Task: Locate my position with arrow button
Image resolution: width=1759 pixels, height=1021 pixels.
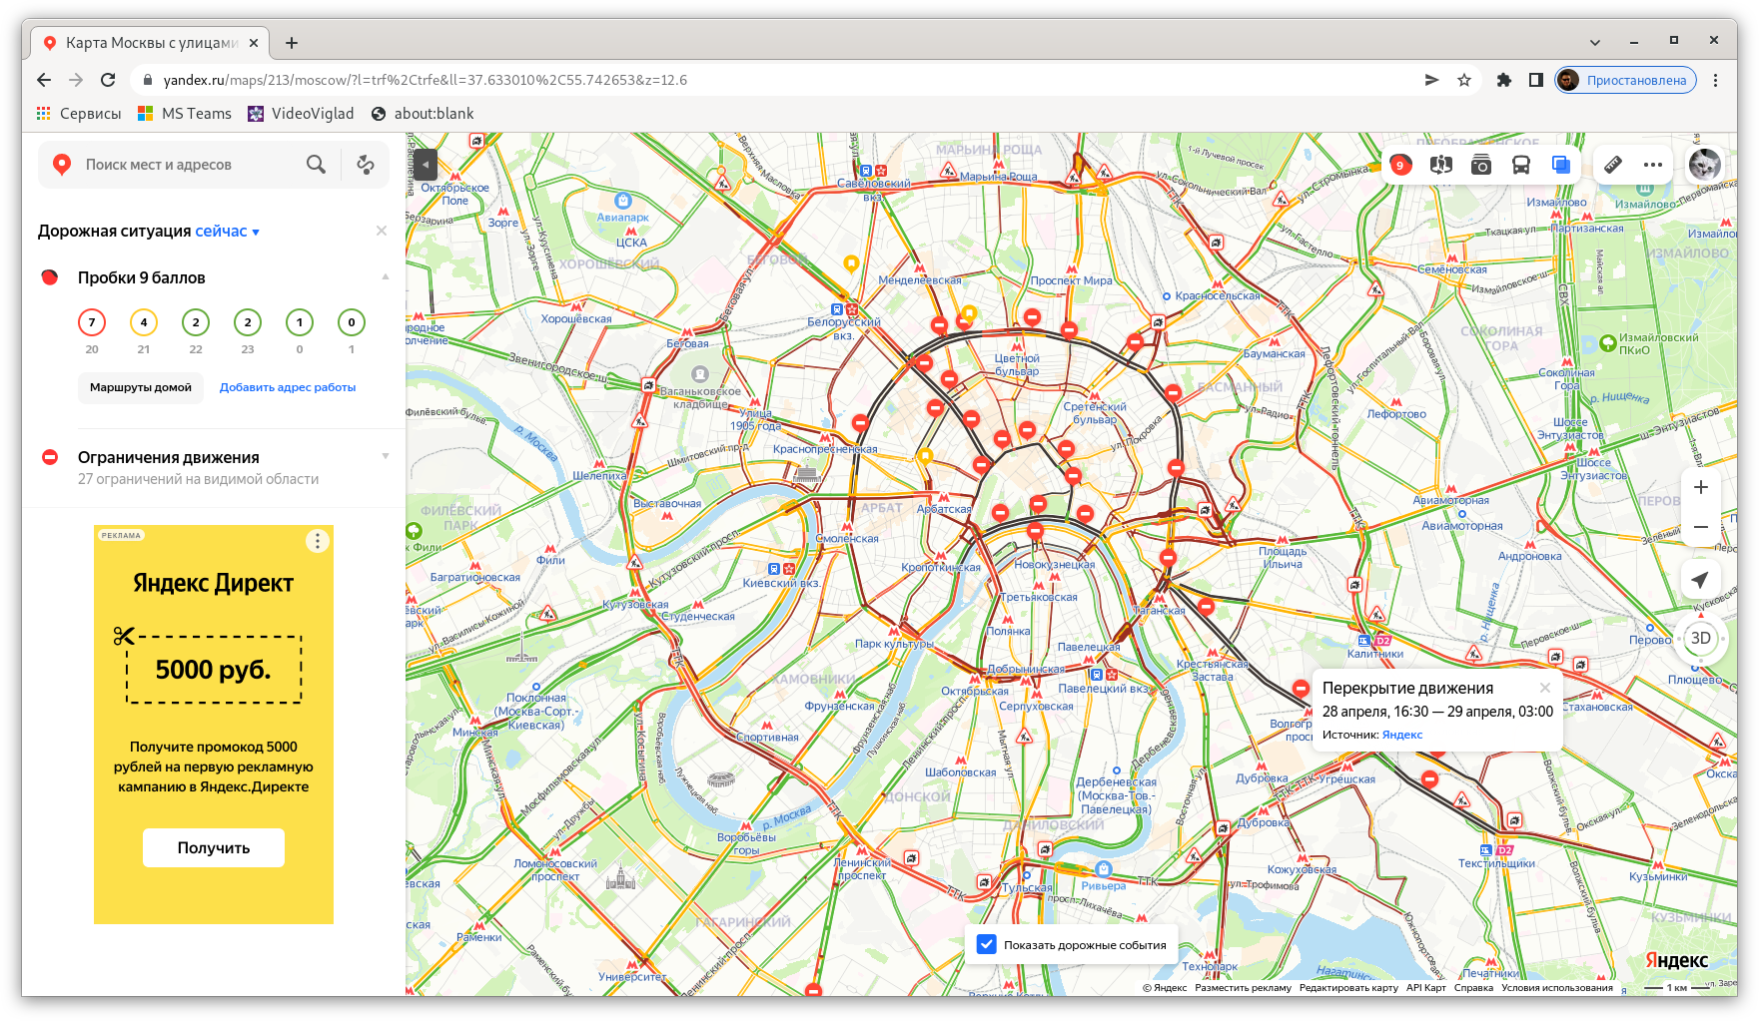Action: pyautogui.click(x=1700, y=580)
